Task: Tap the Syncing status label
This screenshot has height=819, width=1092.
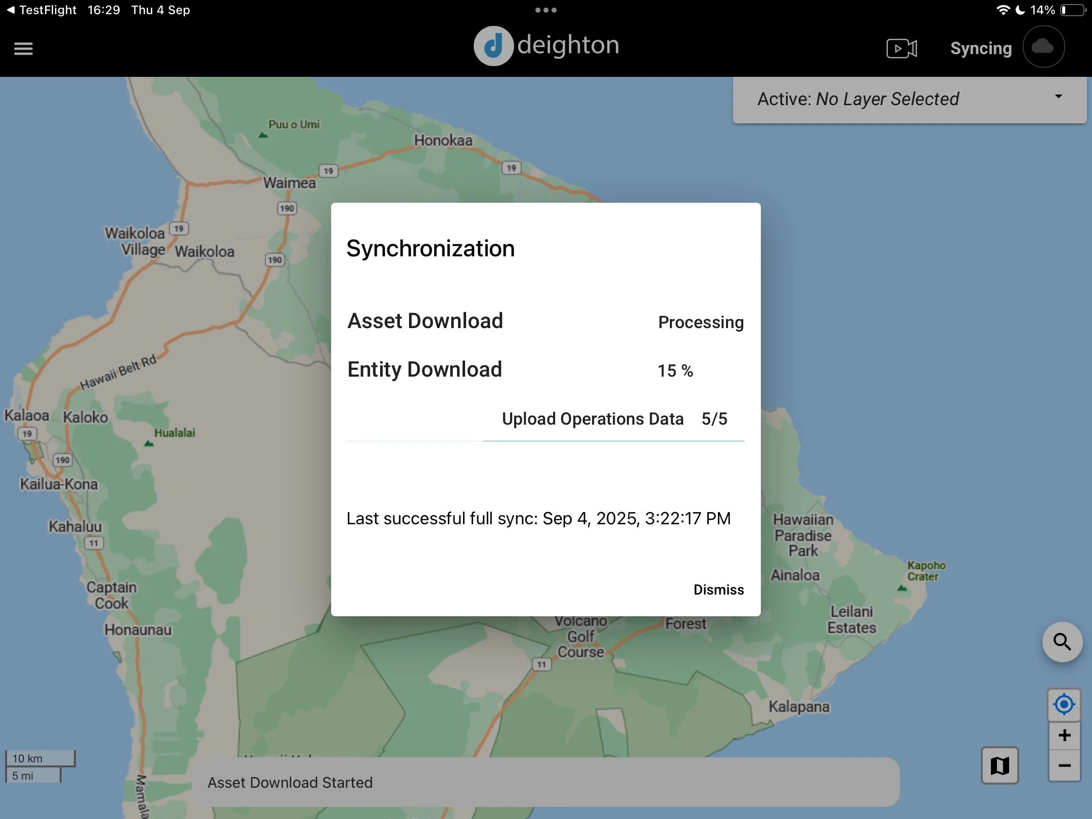Action: coord(981,49)
